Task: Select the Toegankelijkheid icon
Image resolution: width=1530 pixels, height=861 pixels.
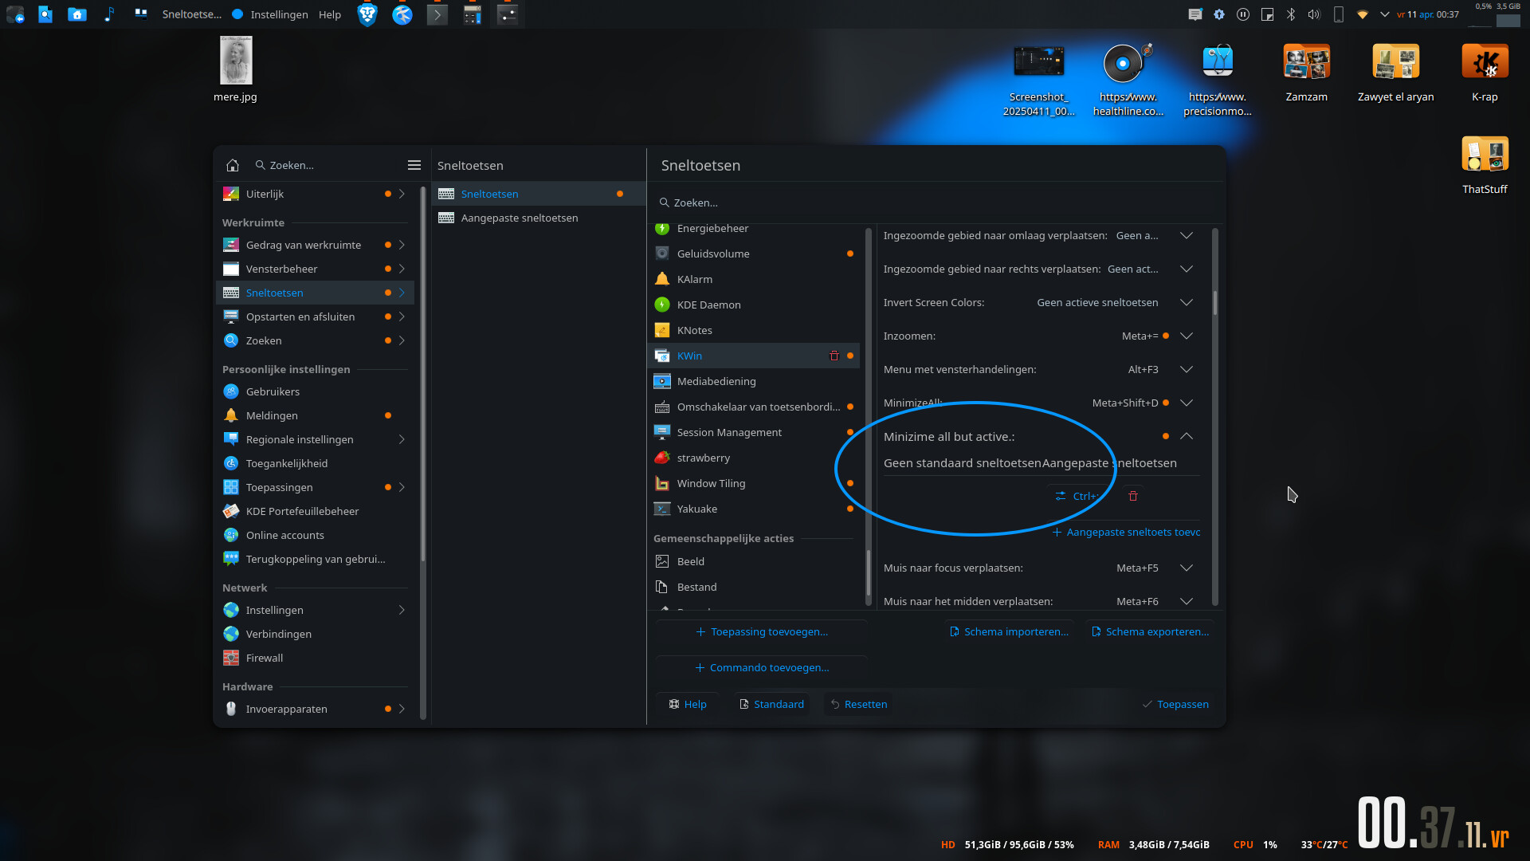Action: click(231, 463)
